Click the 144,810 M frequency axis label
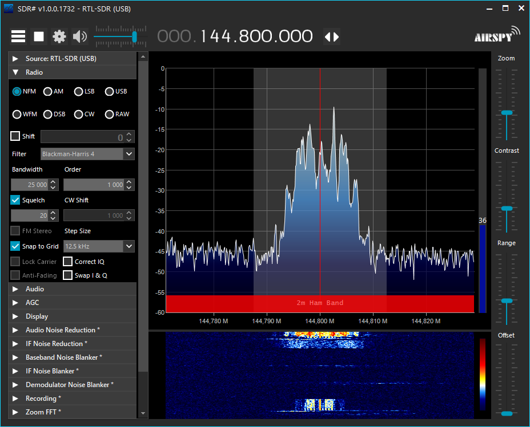Viewport: 530px width, 427px height. (372, 321)
